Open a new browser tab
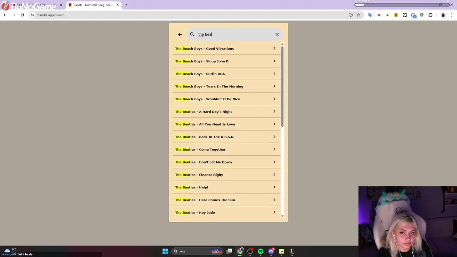457x257 pixels. 126,5
